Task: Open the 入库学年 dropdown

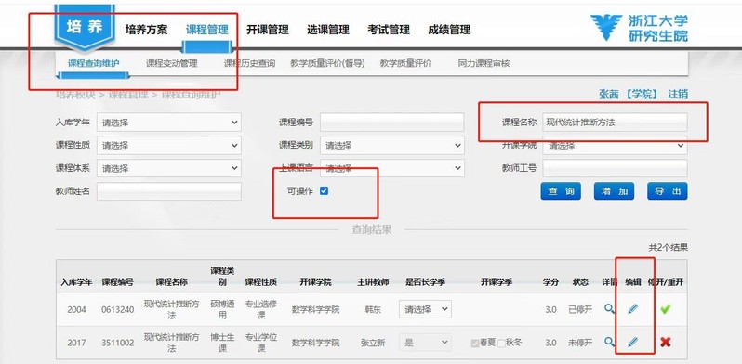Action: pos(169,123)
